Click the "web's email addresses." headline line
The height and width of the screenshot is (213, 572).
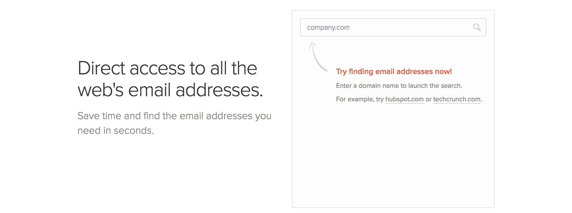(x=170, y=90)
